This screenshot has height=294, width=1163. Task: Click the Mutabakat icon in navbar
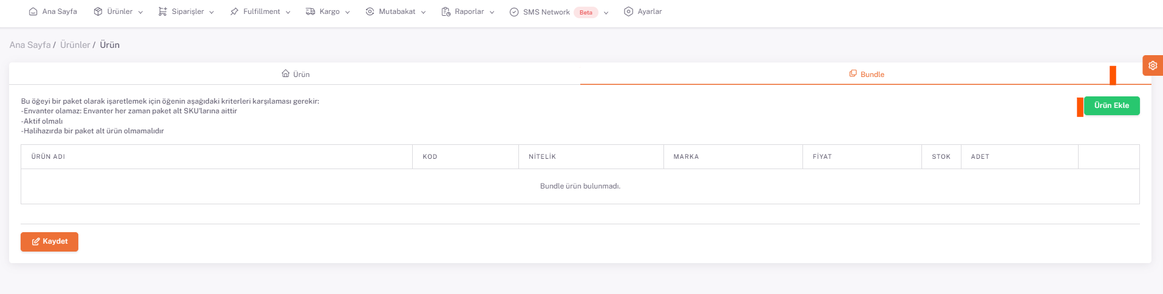pyautogui.click(x=370, y=12)
